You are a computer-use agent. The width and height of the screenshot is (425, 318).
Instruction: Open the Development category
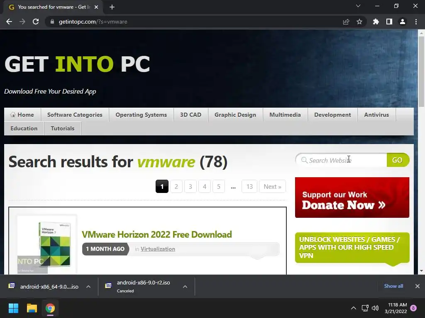332,115
